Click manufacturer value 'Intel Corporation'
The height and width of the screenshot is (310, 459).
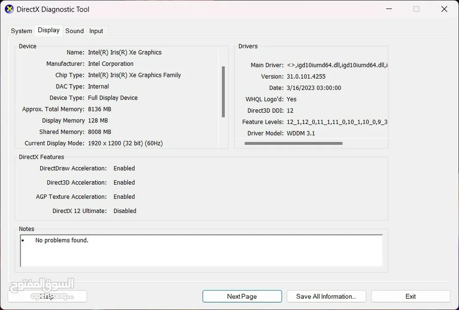click(111, 64)
